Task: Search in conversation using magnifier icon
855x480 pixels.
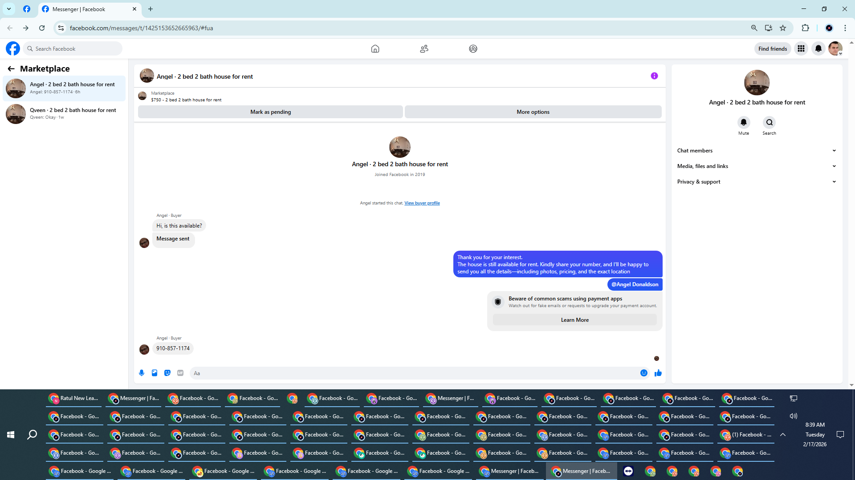Action: [769, 122]
